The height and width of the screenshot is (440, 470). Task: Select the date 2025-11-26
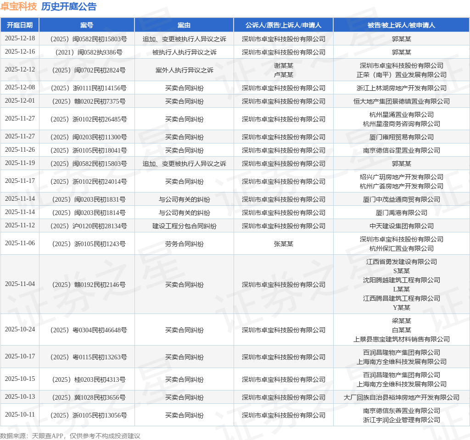(20, 150)
